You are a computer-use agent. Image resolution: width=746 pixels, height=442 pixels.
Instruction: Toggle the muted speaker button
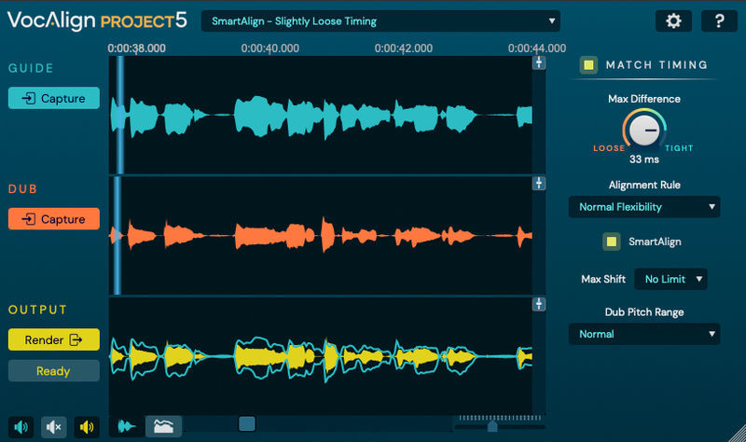[54, 427]
